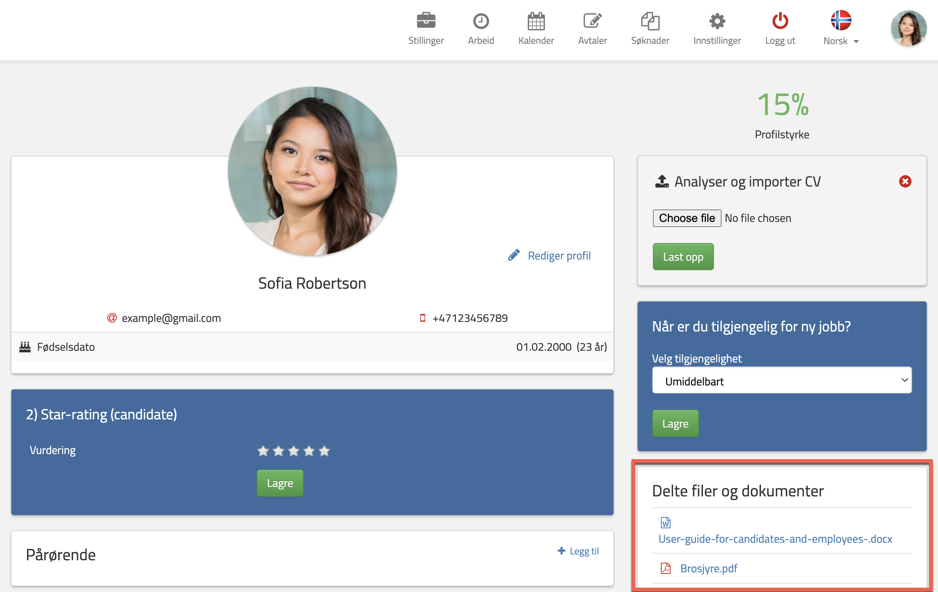Expand the Norsk language dropdown

coord(841,41)
